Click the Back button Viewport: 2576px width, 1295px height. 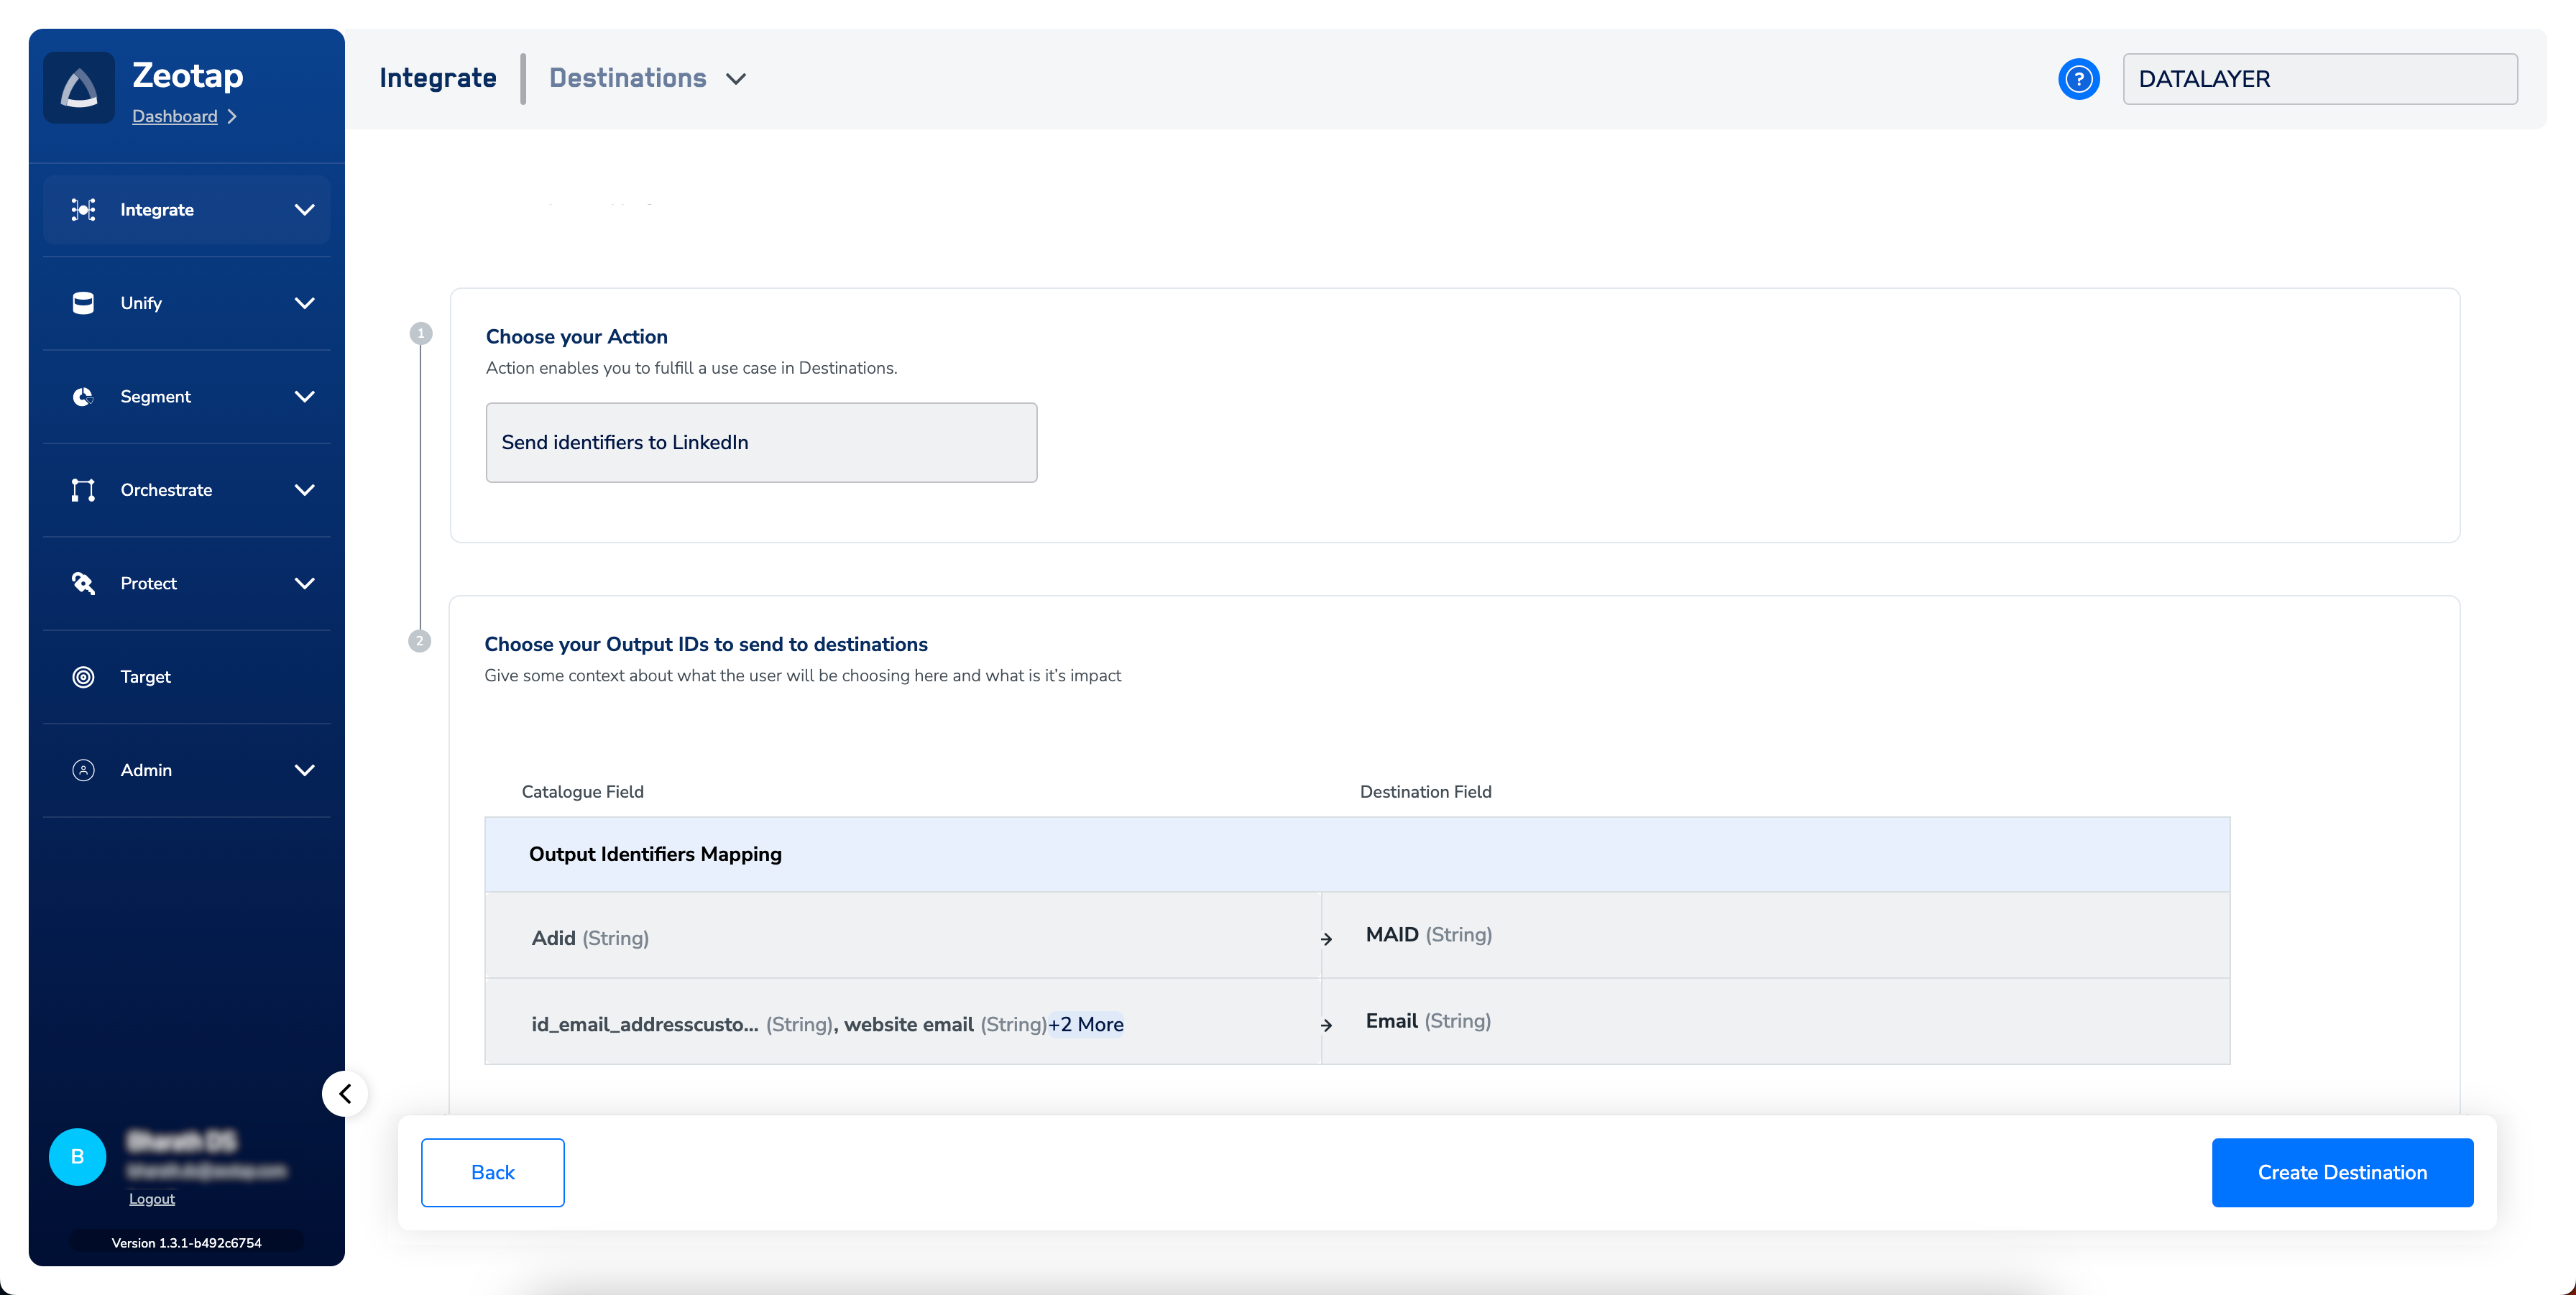tap(492, 1172)
